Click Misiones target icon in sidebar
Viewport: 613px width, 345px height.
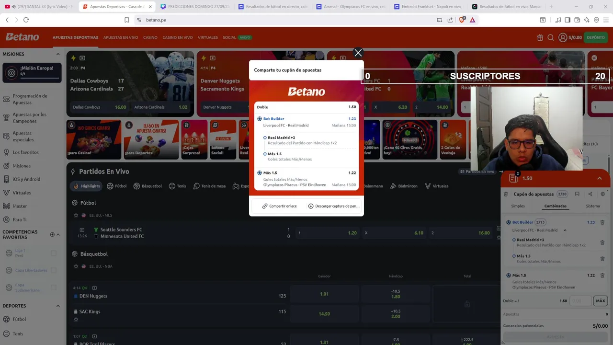click(x=6, y=166)
